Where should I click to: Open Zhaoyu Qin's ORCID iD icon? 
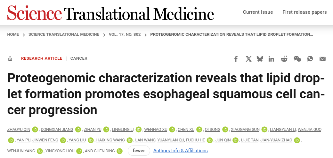[35, 129]
